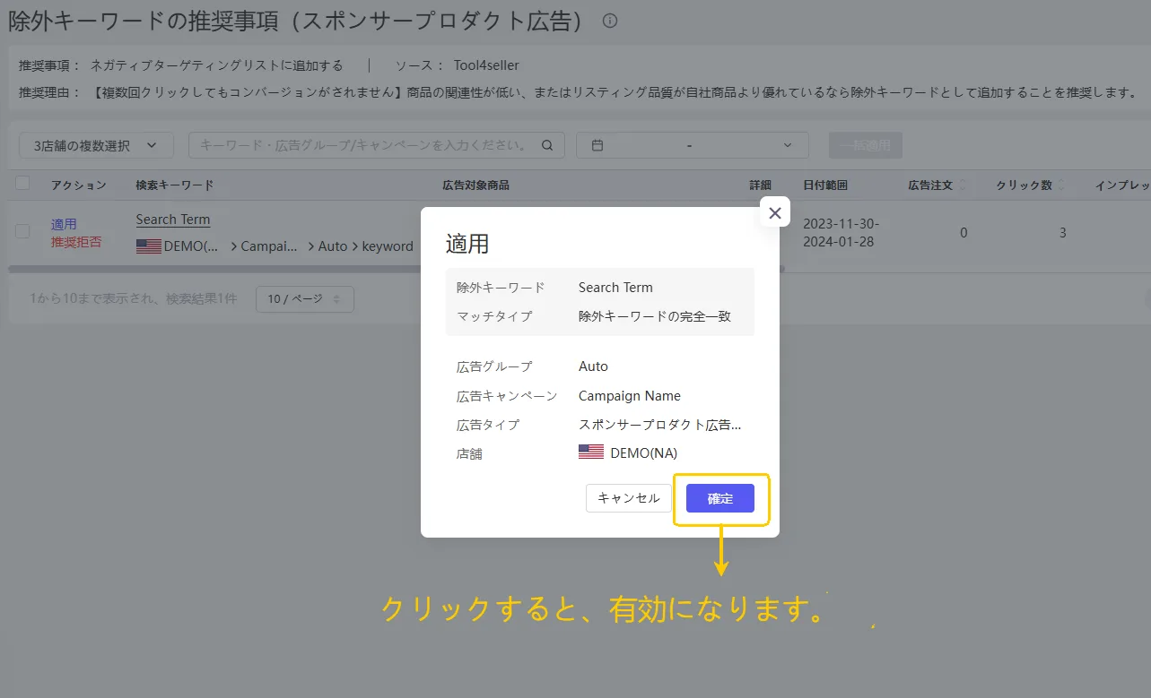Click the 確定 confirm button
The image size is (1151, 698).
(x=719, y=498)
